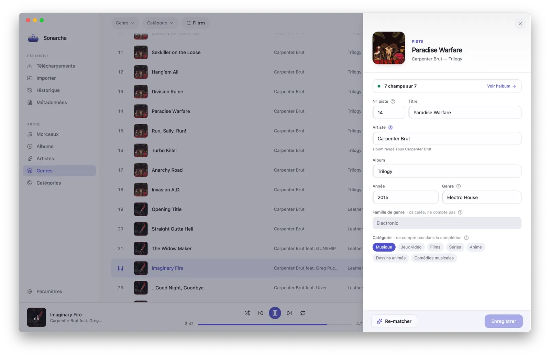Open the Catégorie filter dropdown
This screenshot has height=357, width=550.
[x=160, y=23]
